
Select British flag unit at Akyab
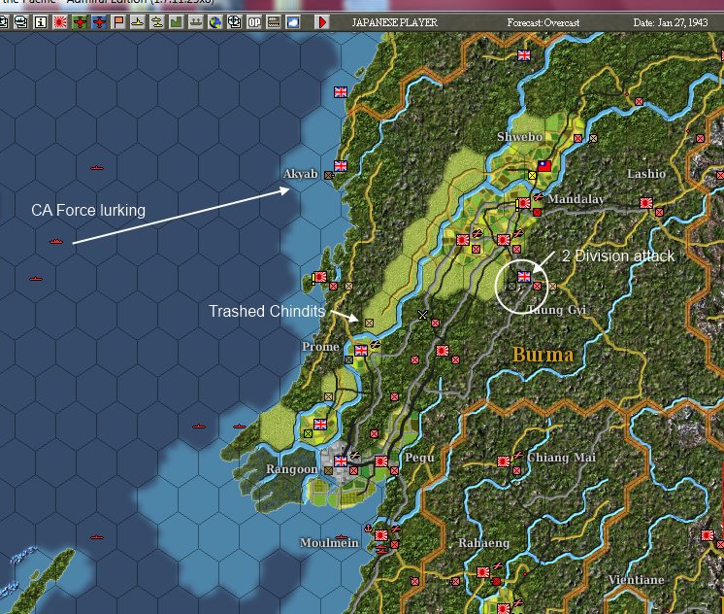[x=341, y=166]
